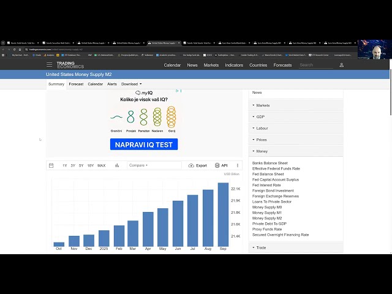Expand the Trade sidebar section

tap(296, 247)
